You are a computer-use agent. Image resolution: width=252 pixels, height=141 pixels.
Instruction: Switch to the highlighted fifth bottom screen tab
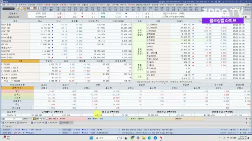coord(67,123)
